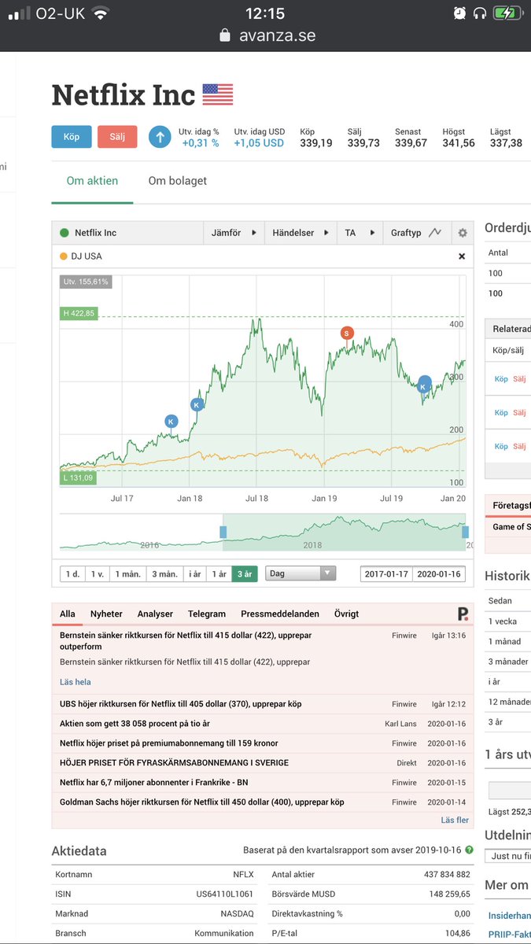Click the H 422,85 high price label
The width and height of the screenshot is (531, 944).
click(79, 313)
